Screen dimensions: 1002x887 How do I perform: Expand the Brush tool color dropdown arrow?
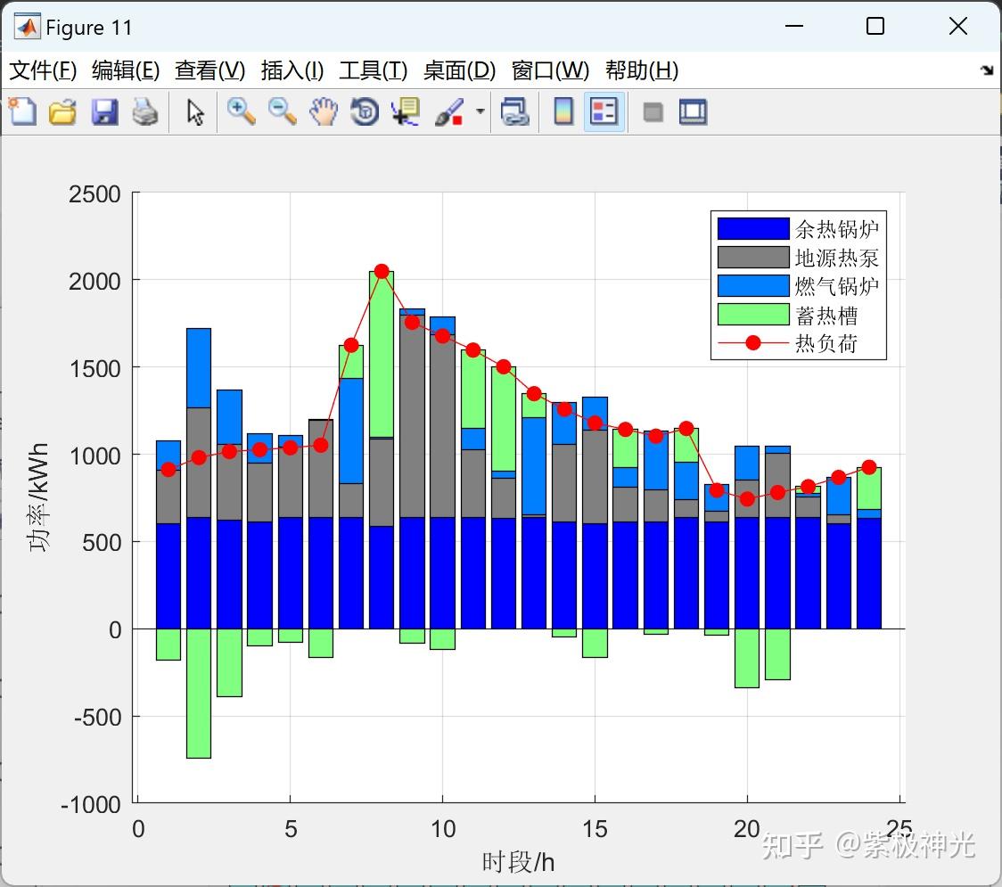click(480, 111)
